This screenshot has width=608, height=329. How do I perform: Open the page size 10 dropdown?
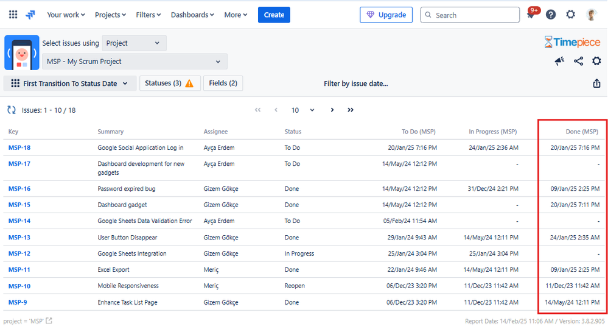[303, 110]
